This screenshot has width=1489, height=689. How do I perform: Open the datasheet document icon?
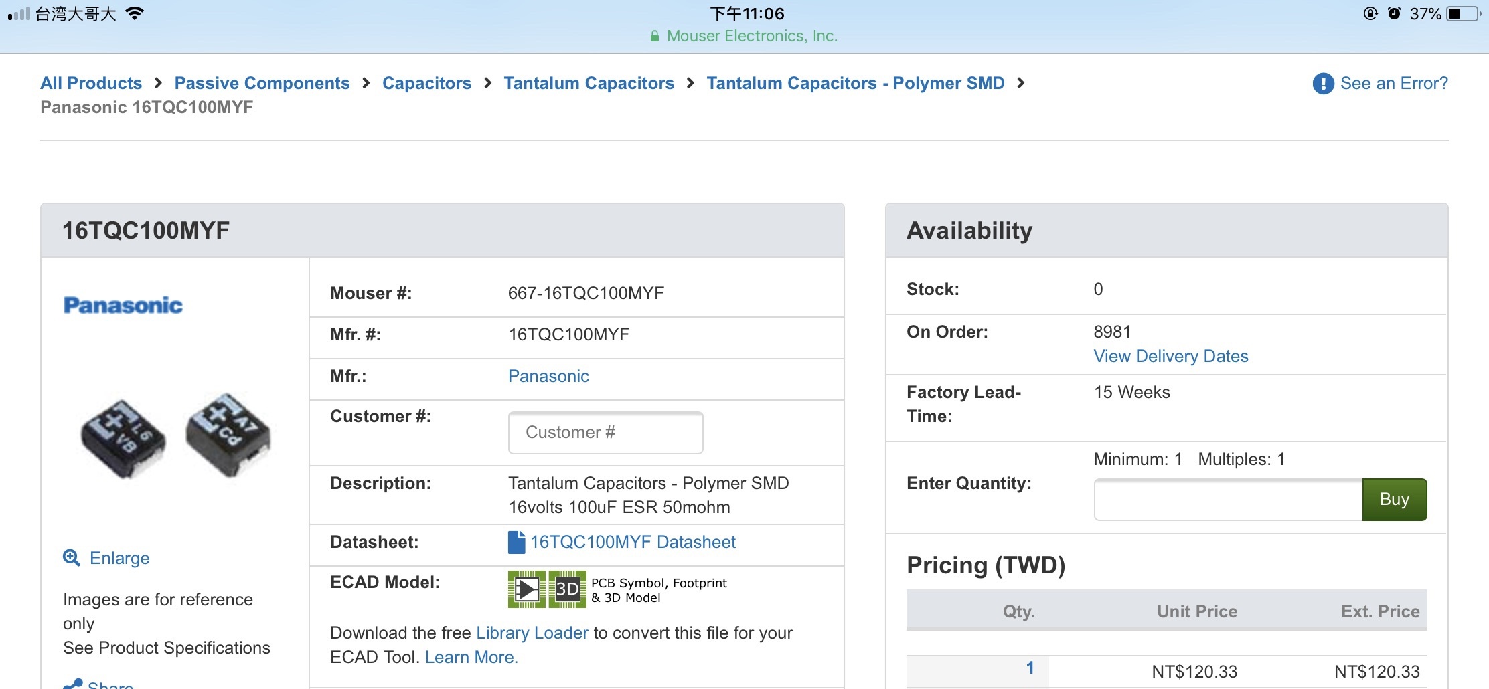(x=516, y=542)
